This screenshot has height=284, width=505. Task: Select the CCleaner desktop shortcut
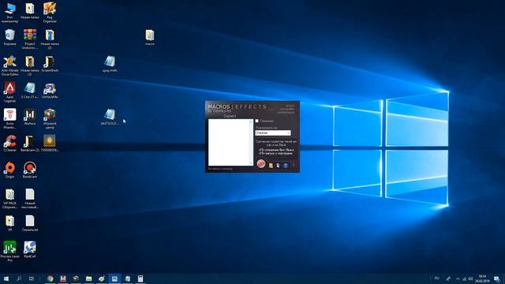[9, 144]
